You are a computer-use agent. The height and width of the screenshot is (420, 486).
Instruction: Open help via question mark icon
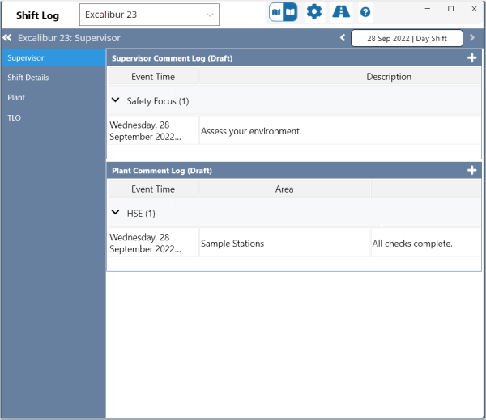[x=365, y=12]
